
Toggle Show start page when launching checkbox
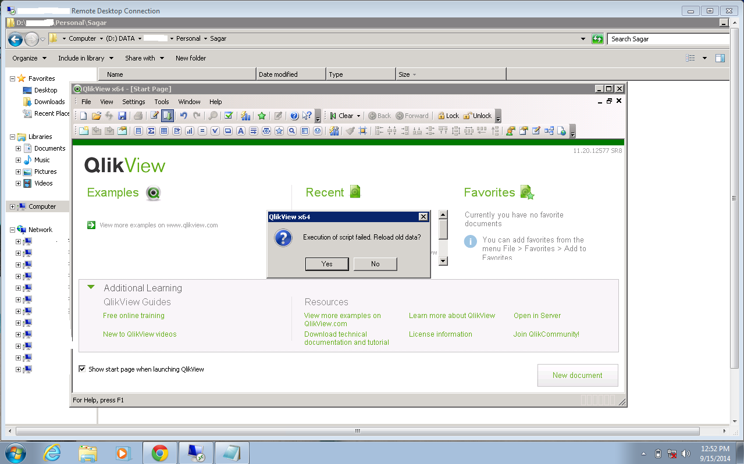(x=82, y=369)
